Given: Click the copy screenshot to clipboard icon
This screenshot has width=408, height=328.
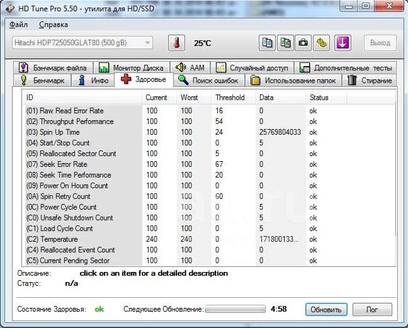Looking at the screenshot, I should click(x=285, y=43).
